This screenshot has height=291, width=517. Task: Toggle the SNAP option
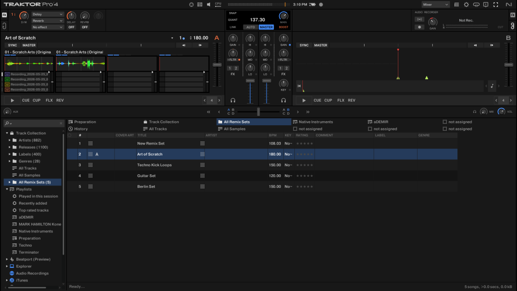232,13
